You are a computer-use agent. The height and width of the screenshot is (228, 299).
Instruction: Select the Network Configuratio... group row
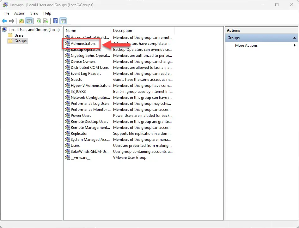pyautogui.click(x=90, y=98)
